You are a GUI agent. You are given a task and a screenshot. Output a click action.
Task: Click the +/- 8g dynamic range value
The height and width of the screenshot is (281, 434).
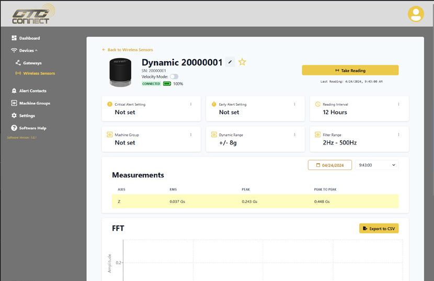(x=228, y=143)
